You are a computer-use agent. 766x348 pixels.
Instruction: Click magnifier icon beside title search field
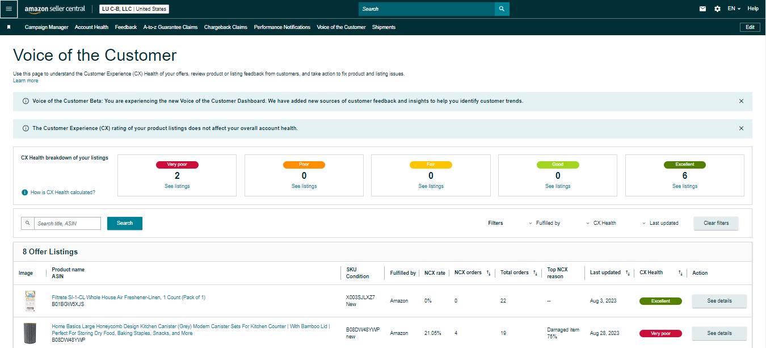27,223
